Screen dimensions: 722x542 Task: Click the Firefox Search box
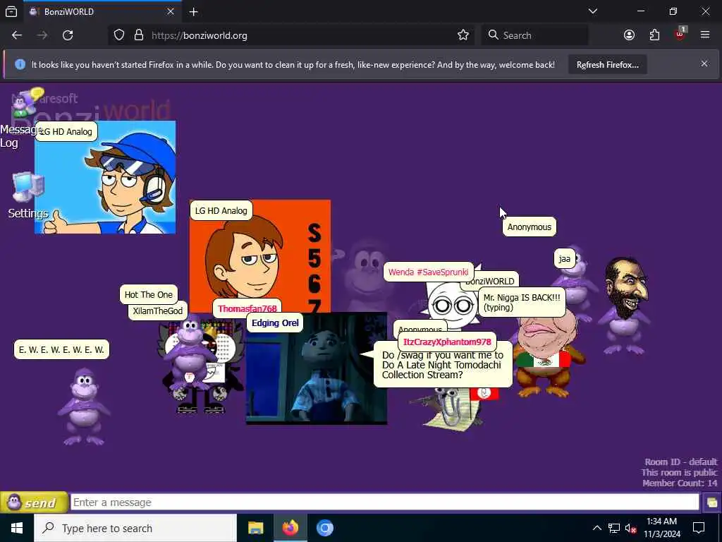point(534,35)
